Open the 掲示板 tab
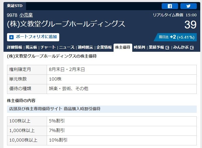The height and width of the screenshot is (148, 202). [x=31, y=47]
